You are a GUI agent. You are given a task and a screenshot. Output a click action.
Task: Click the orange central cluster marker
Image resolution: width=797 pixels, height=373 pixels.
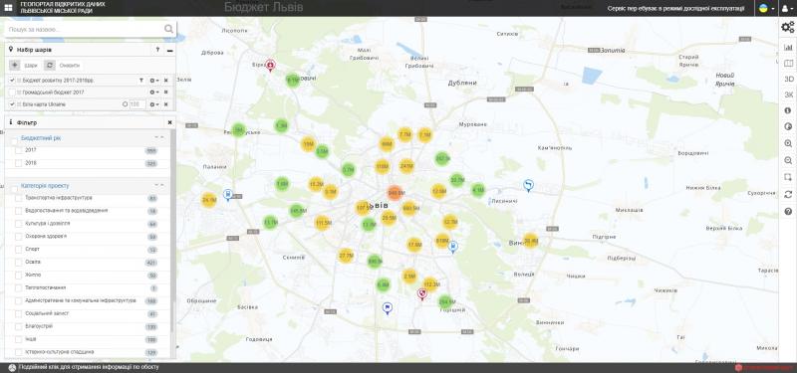(x=395, y=192)
